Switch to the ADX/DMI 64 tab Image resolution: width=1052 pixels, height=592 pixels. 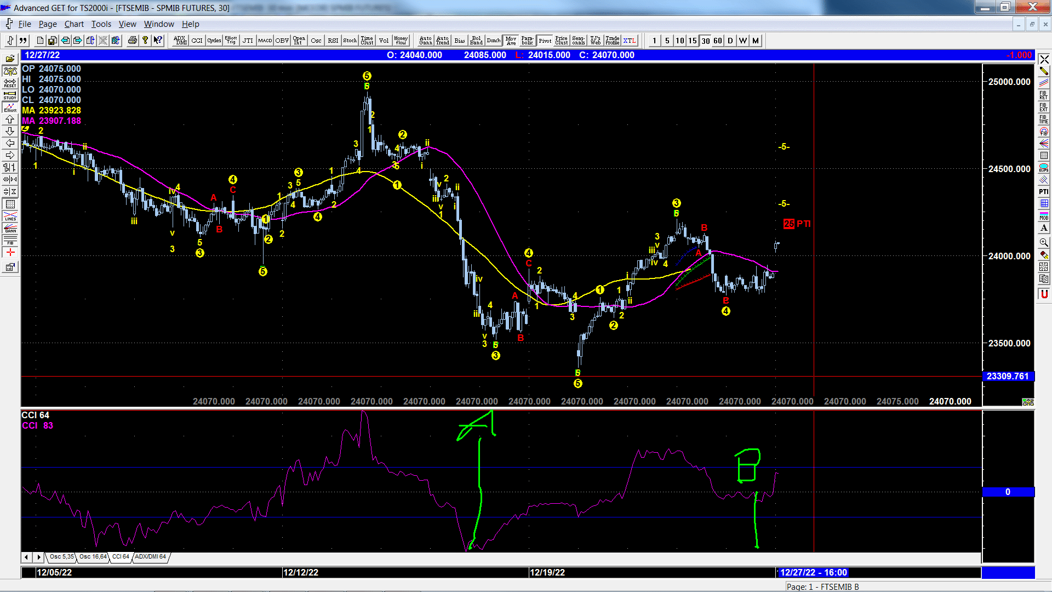[x=150, y=557]
